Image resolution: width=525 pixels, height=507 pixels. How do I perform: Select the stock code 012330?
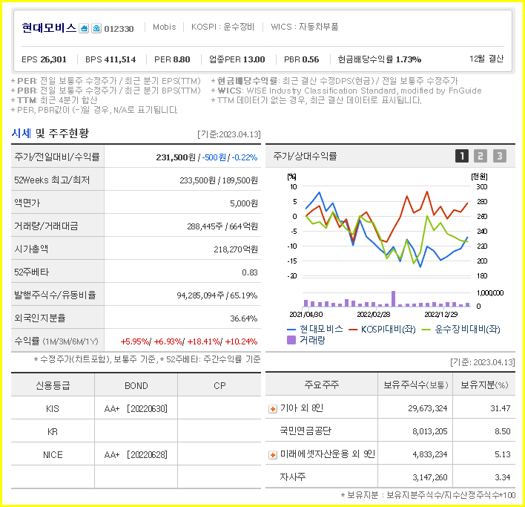119,29
